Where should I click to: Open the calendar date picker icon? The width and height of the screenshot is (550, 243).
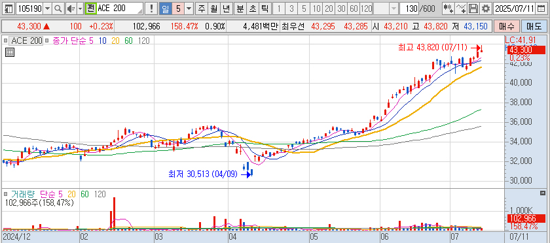click(x=542, y=8)
